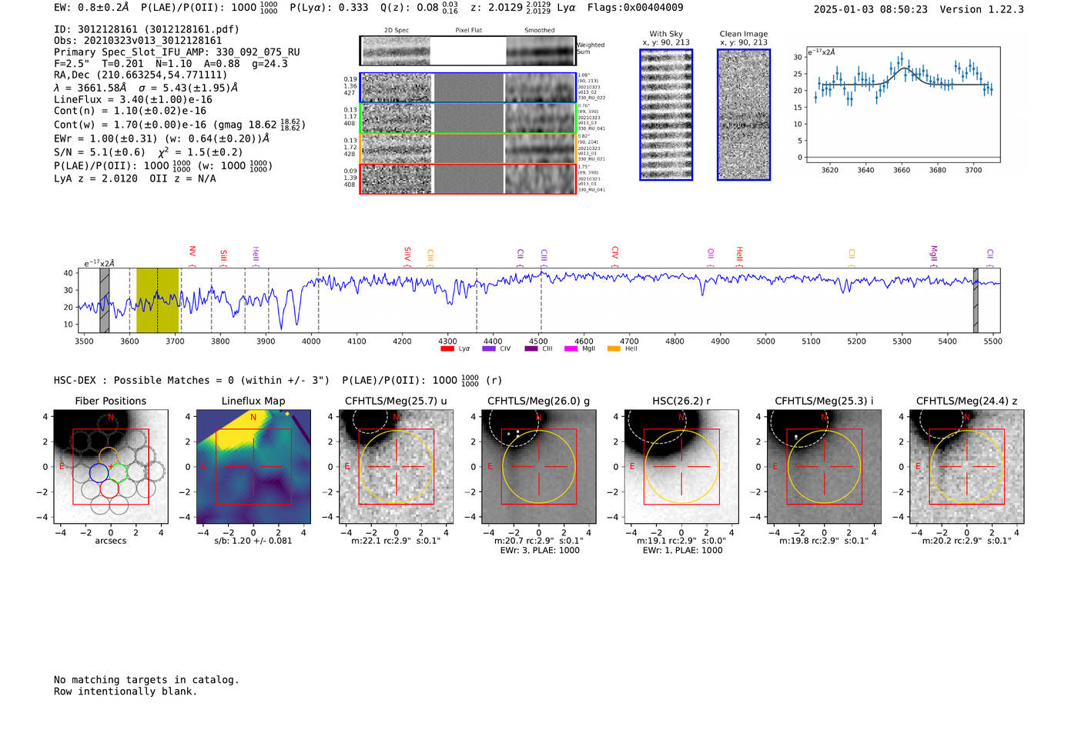Click the λ = 3661.58Å line

pos(146,88)
